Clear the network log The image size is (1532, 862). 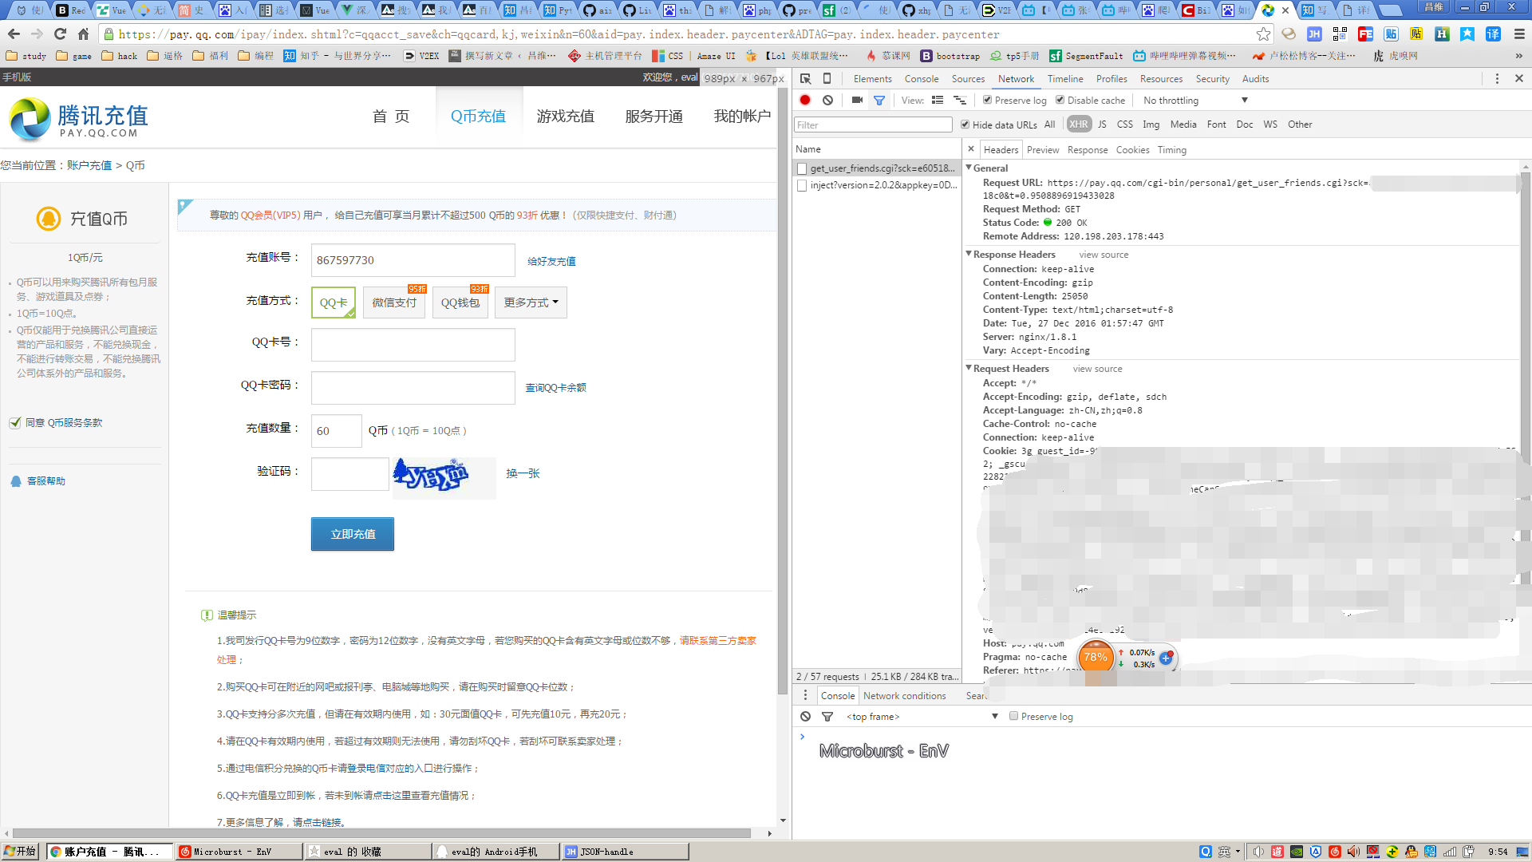coord(828,101)
